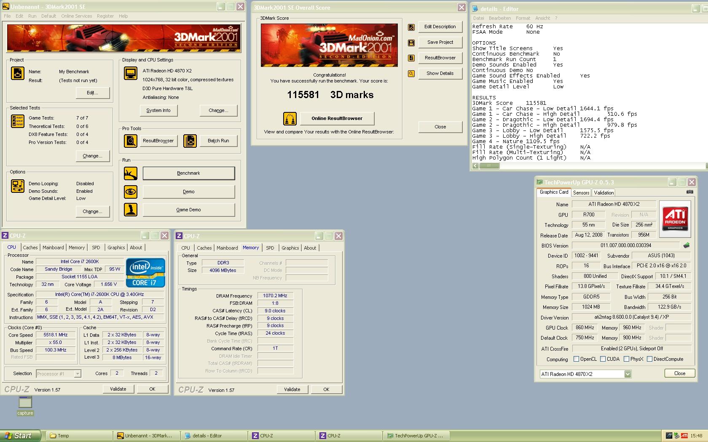Click the horizontal scrollbar thumb in the Editor

pyautogui.click(x=489, y=166)
